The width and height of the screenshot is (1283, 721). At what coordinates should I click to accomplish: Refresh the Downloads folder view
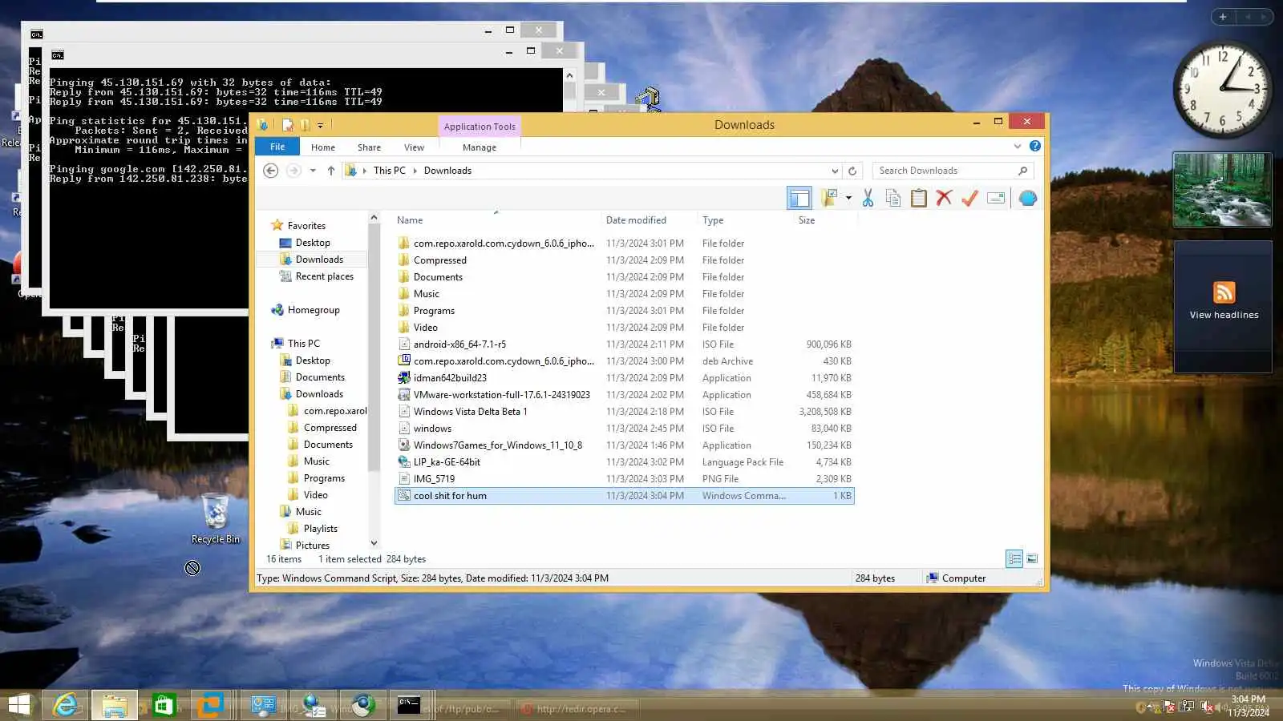tap(852, 171)
